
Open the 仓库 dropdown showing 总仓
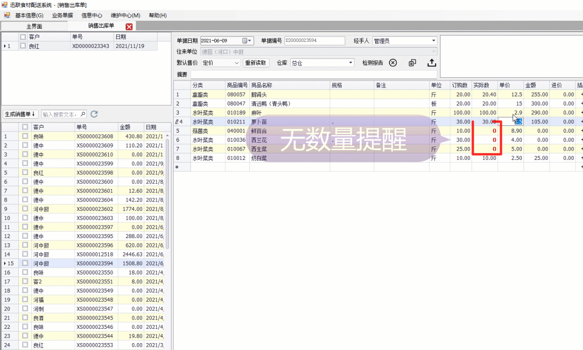(x=351, y=63)
